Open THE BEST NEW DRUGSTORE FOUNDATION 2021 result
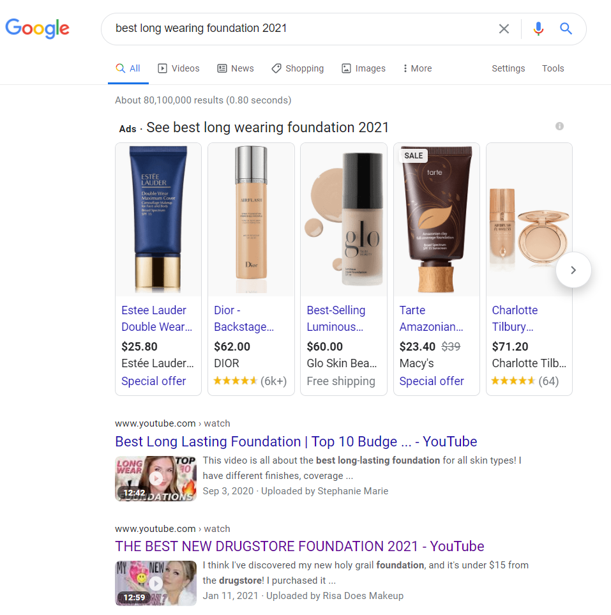The width and height of the screenshot is (611, 615). [299, 547]
